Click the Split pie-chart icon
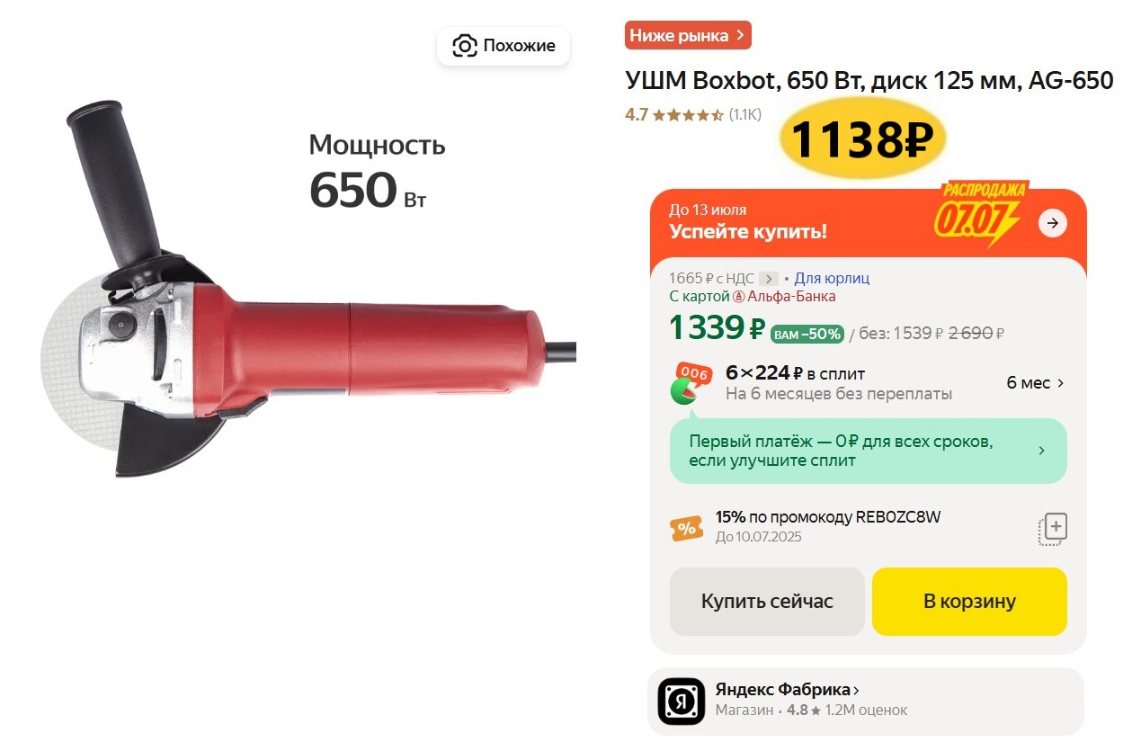The image size is (1132, 751). click(x=691, y=384)
